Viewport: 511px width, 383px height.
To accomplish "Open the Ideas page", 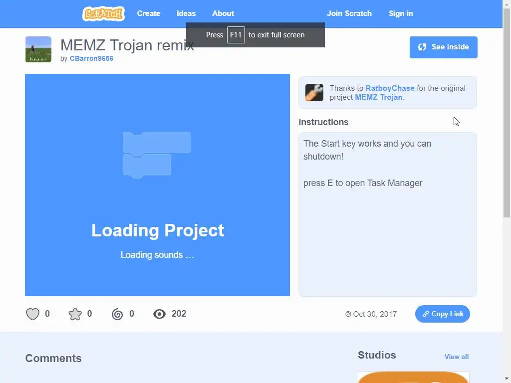I will tap(186, 13).
